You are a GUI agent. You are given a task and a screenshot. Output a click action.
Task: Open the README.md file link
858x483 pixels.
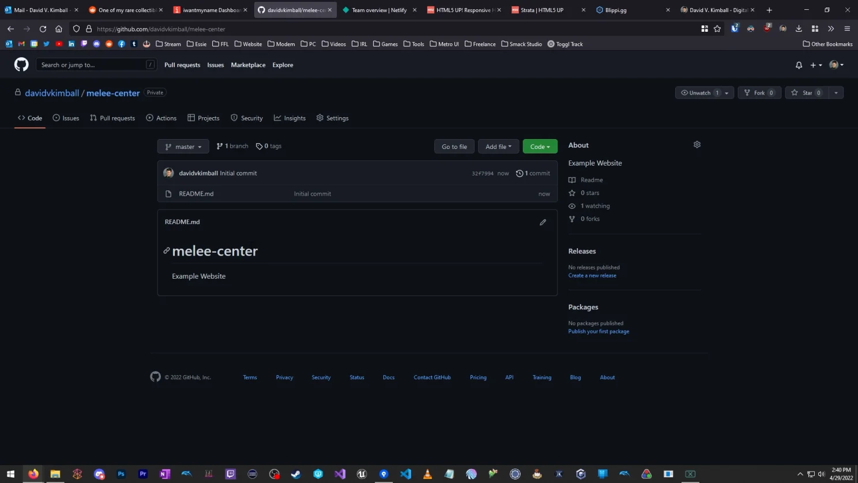(196, 193)
